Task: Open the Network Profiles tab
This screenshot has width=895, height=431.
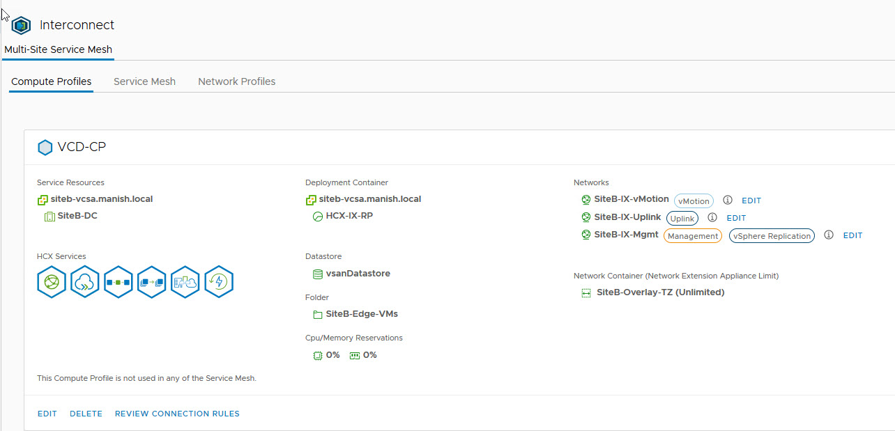Action: [236, 81]
